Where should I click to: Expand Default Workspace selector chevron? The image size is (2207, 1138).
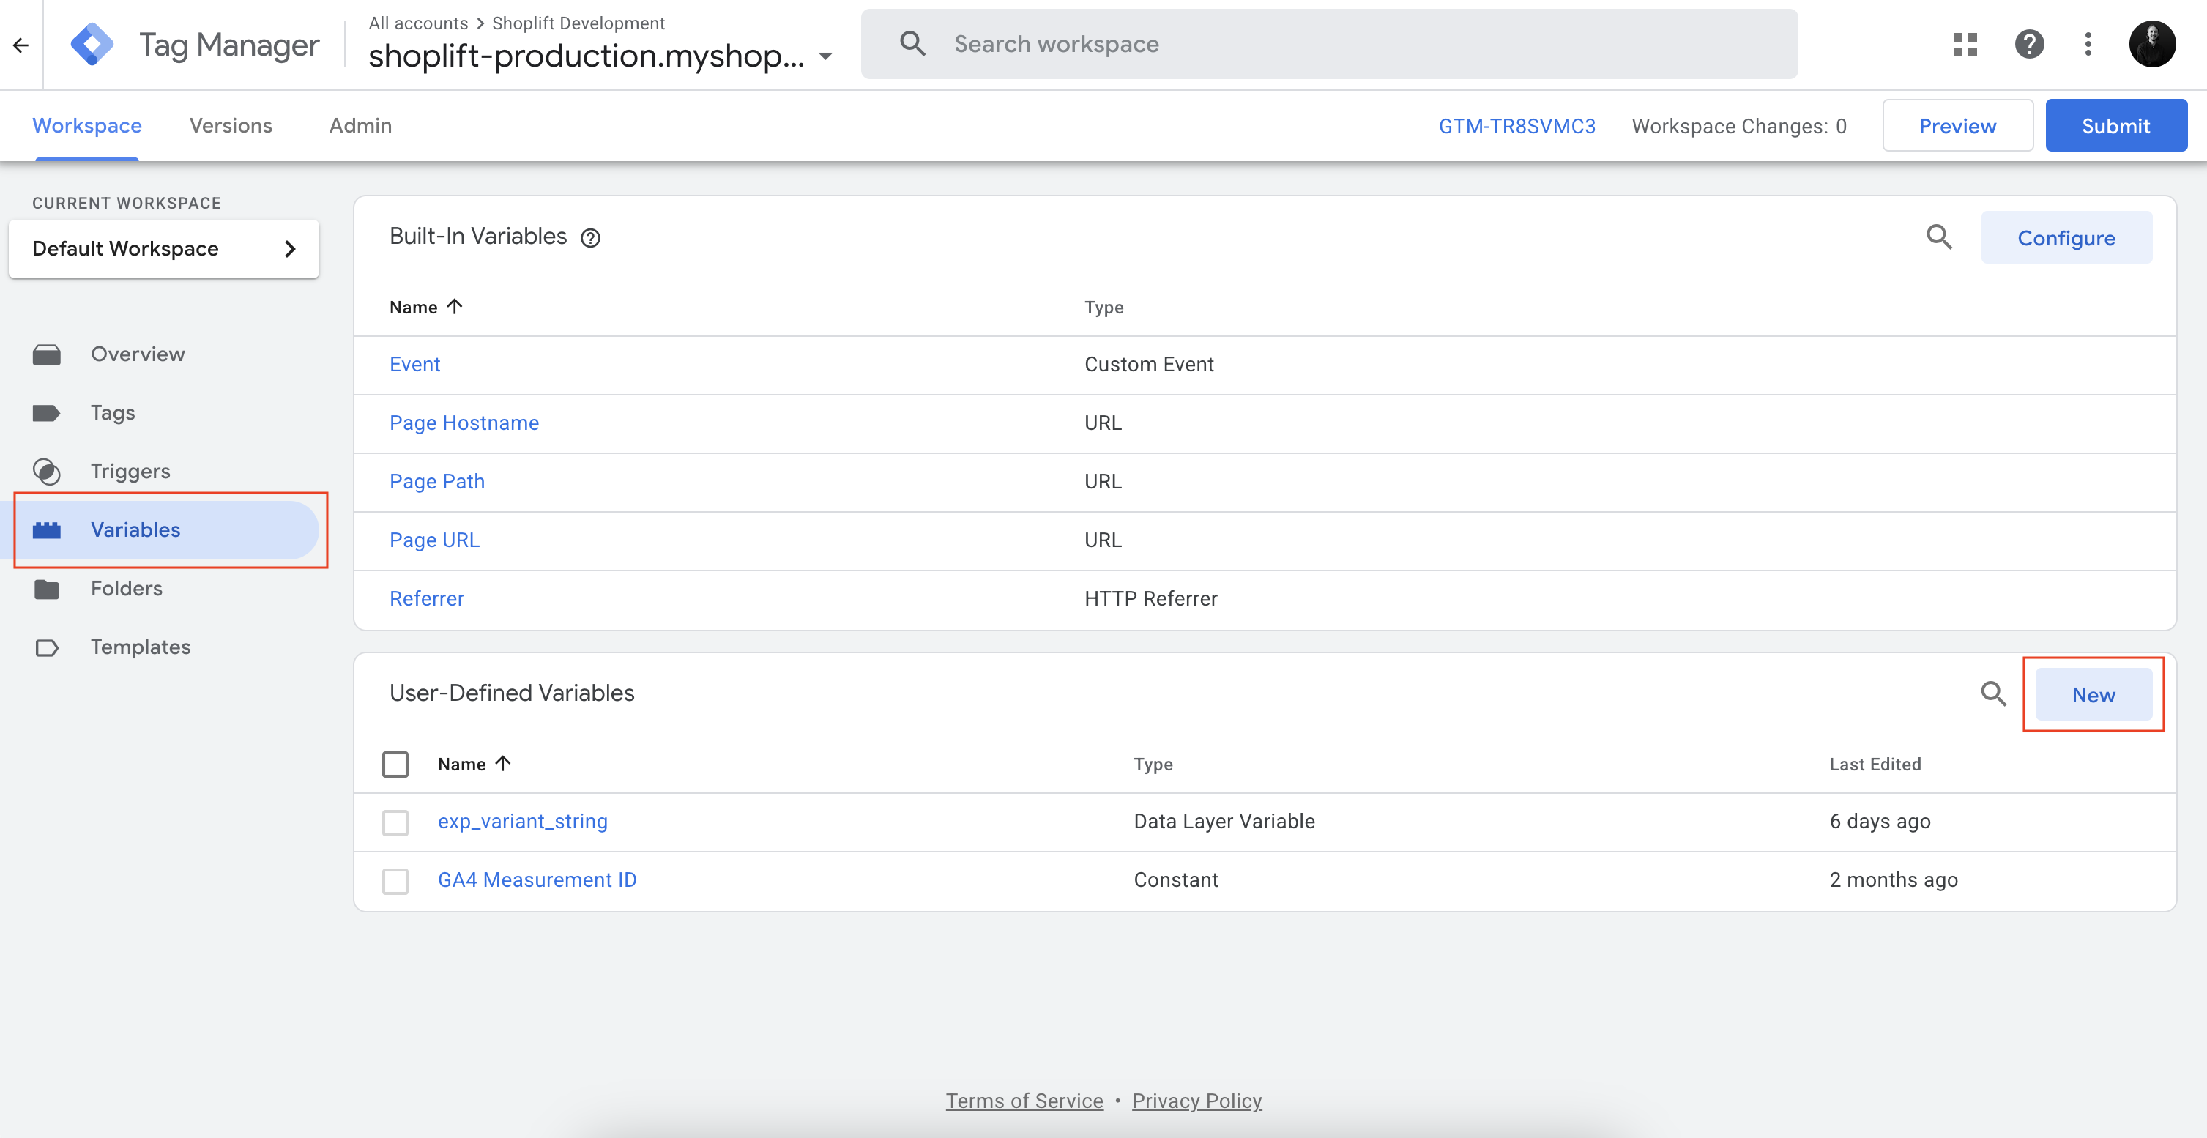tap(289, 248)
